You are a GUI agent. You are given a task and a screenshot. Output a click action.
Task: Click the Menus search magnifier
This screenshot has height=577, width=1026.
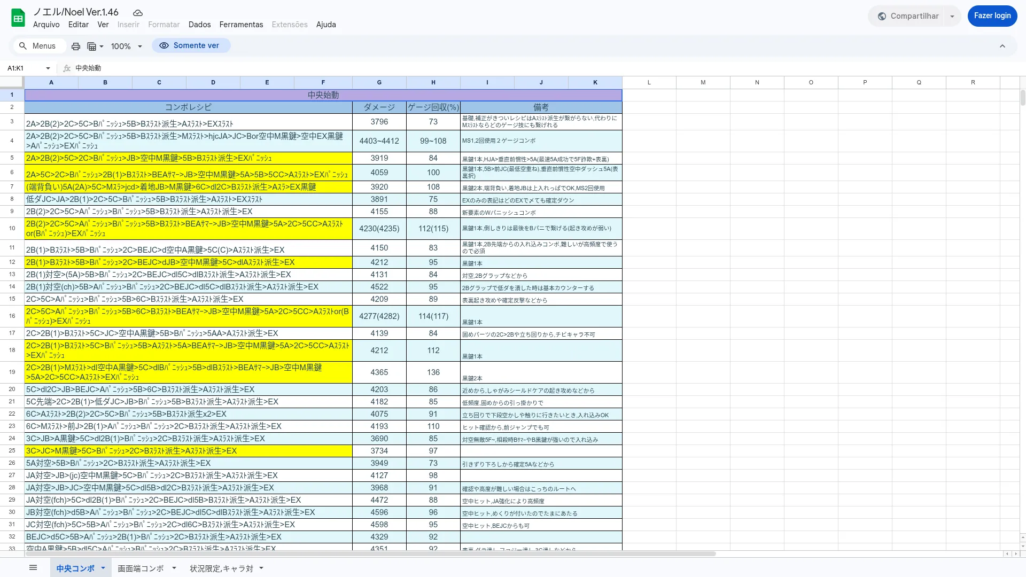[23, 46]
